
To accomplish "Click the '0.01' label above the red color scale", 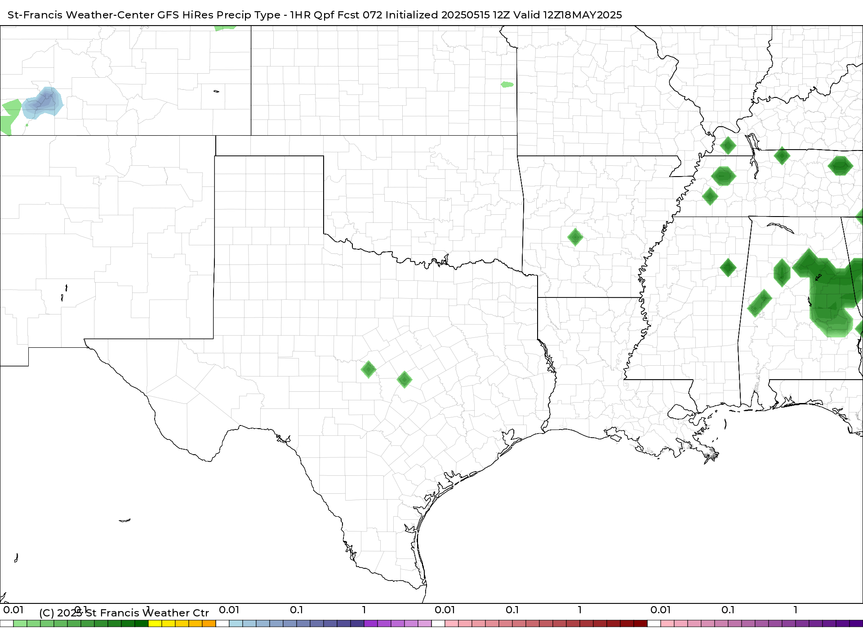I will (445, 610).
